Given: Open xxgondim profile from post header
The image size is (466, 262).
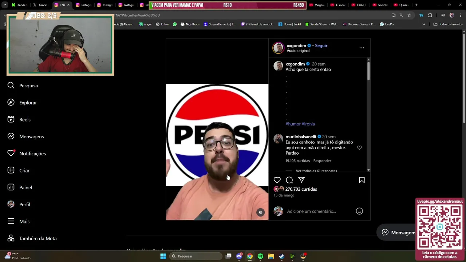Looking at the screenshot, I should 296,45.
